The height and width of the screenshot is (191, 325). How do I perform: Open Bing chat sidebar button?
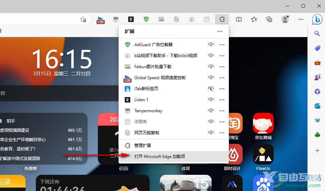(x=317, y=20)
